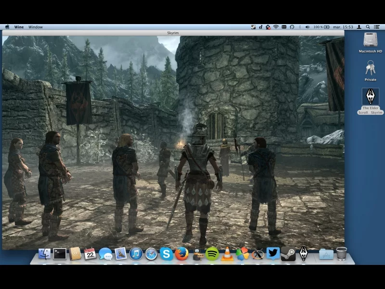Open the Wi-Fi status menu
This screenshot has width=385, height=289.
pos(276,27)
